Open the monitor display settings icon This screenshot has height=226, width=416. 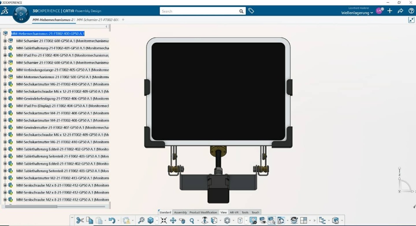point(253,220)
